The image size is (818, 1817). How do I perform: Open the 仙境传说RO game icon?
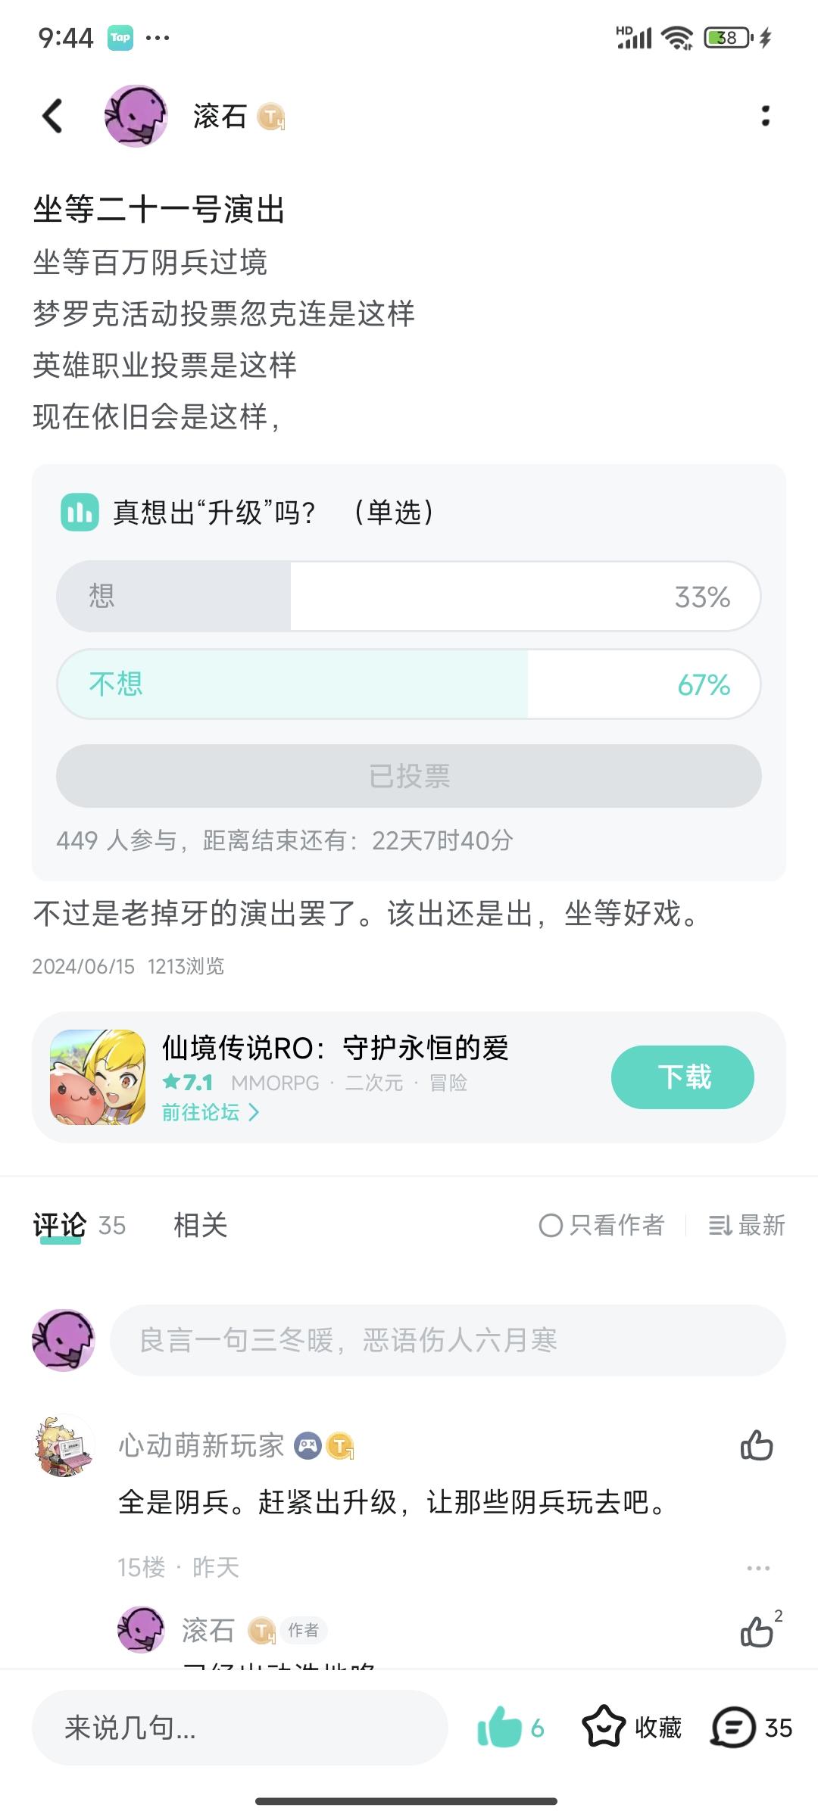[x=98, y=1077]
